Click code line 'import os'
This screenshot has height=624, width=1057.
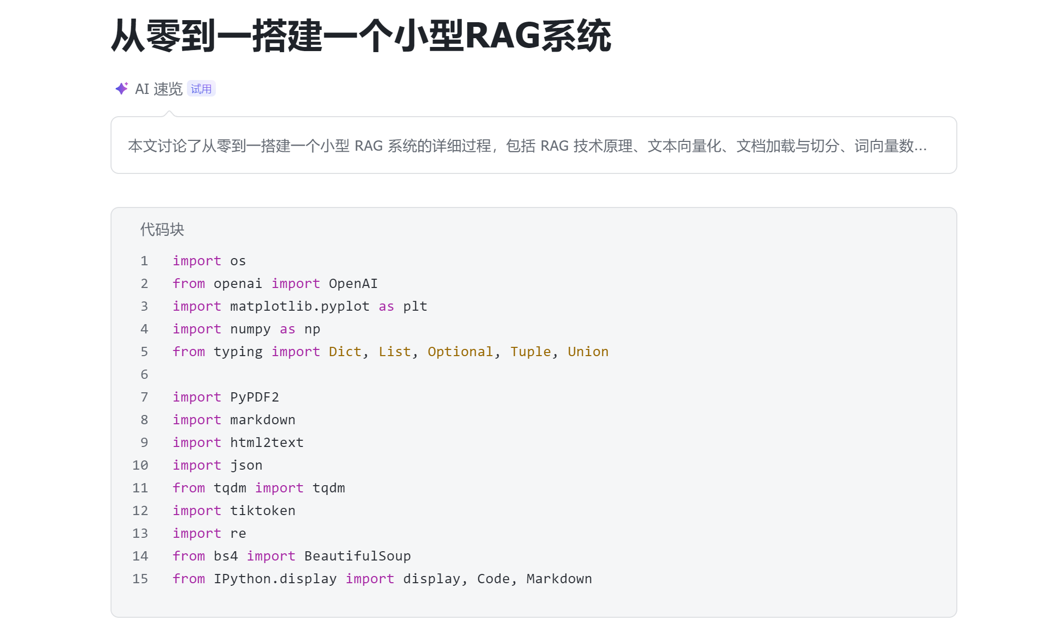click(209, 261)
